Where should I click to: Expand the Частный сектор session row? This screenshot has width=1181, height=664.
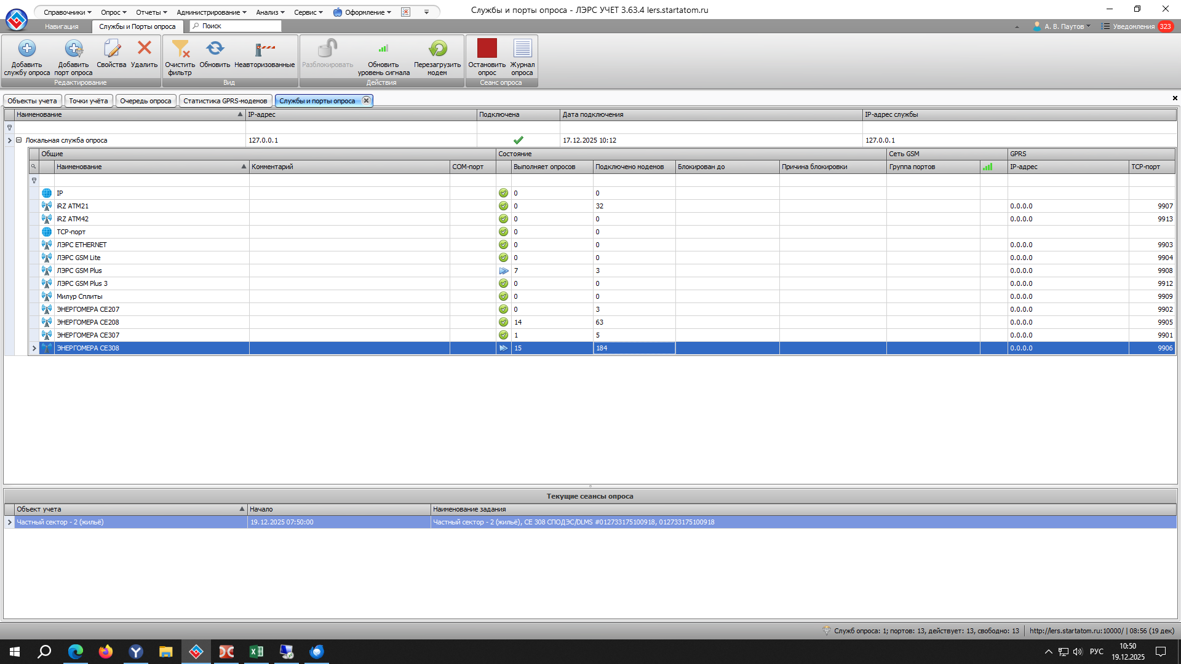pyautogui.click(x=9, y=522)
